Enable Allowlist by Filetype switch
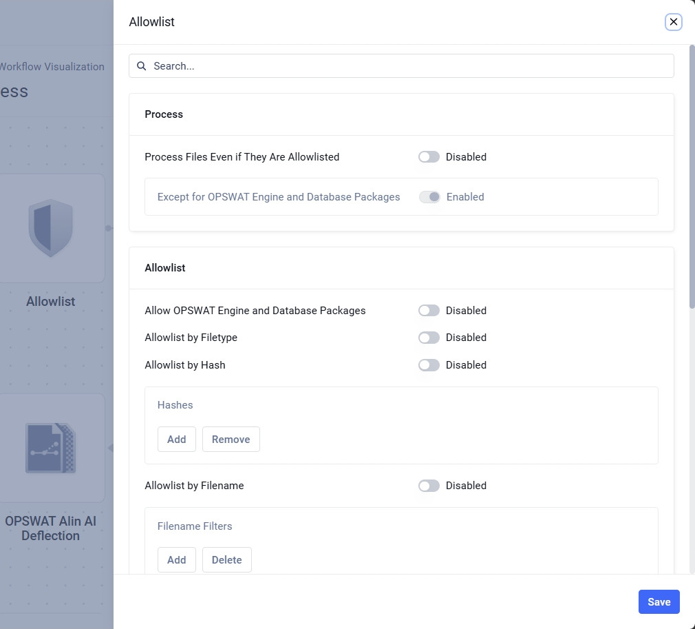Screen dimensions: 695x629 pos(429,338)
